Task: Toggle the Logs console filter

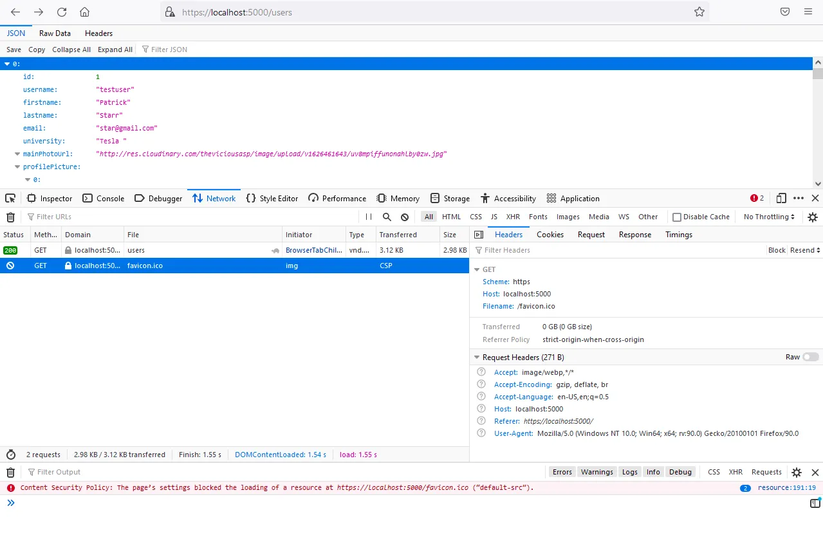Action: click(630, 472)
